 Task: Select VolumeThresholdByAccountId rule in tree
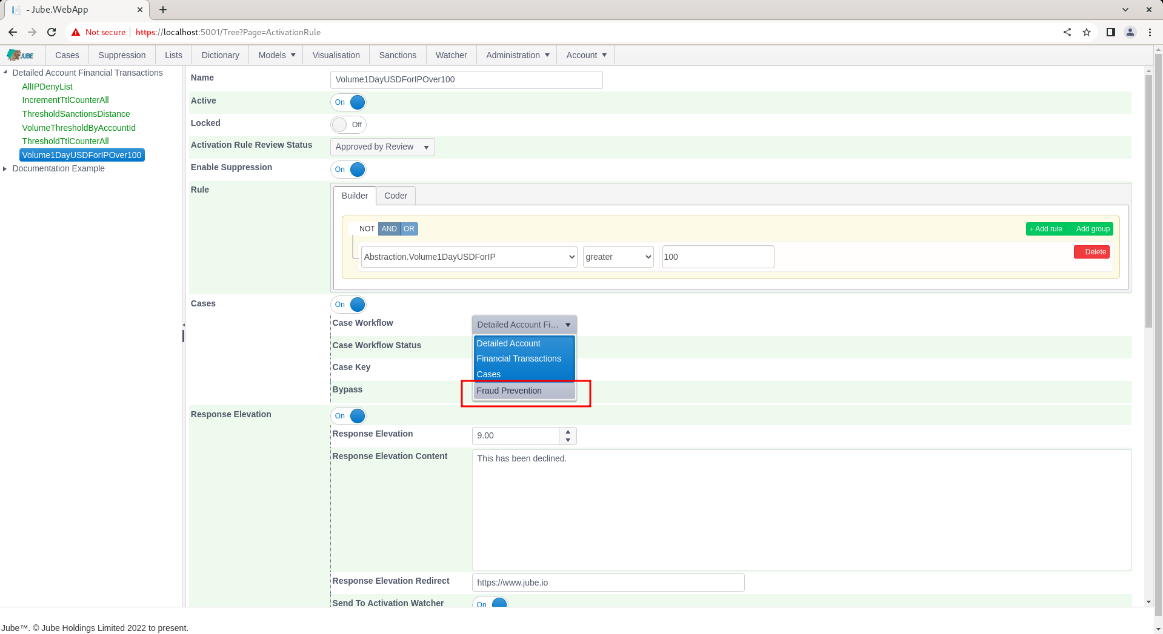[79, 128]
